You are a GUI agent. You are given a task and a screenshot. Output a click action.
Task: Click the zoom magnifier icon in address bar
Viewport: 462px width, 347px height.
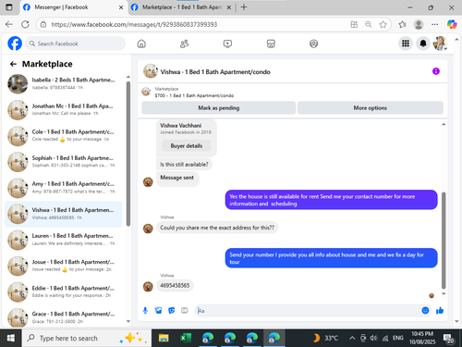pos(369,24)
